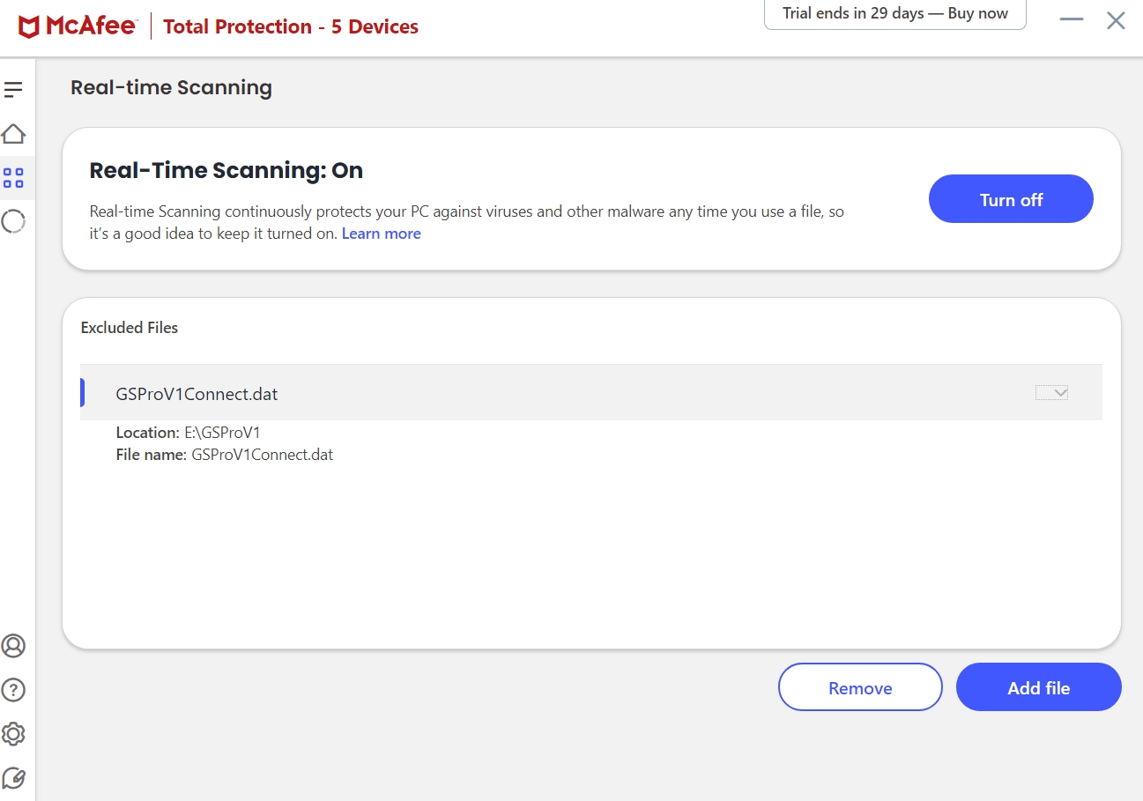This screenshot has height=801, width=1143.
Task: Open the Settings gear icon
Action: pos(13,734)
